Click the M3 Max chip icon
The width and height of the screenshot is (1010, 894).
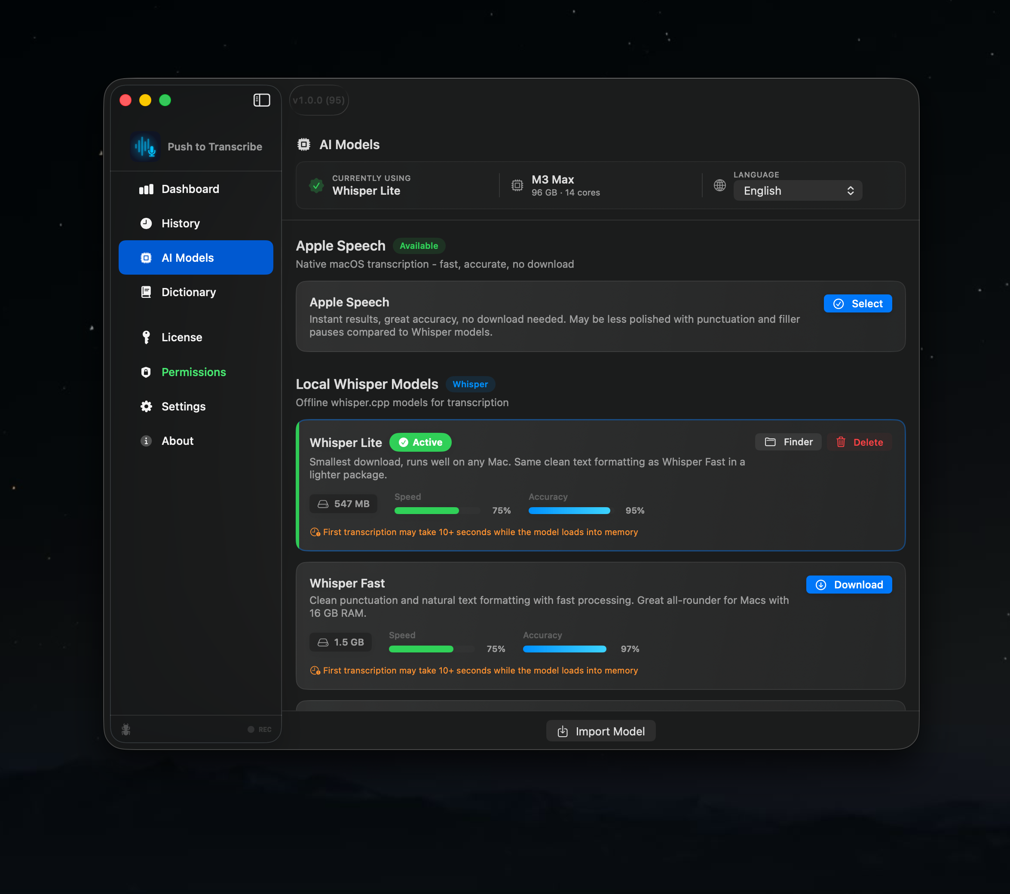pyautogui.click(x=517, y=185)
